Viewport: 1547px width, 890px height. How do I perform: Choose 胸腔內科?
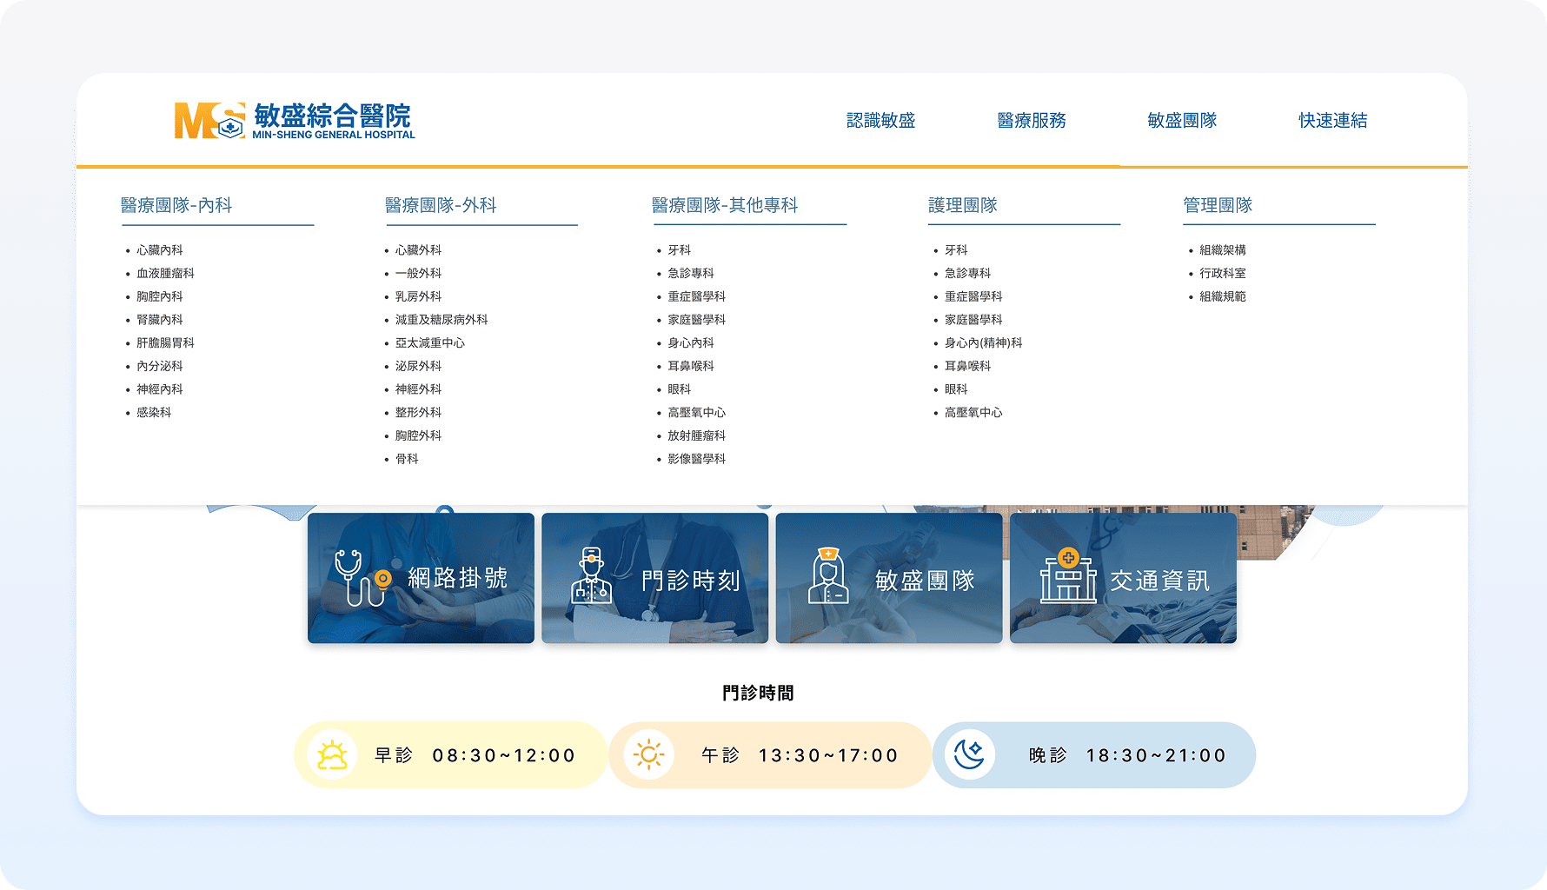[160, 296]
